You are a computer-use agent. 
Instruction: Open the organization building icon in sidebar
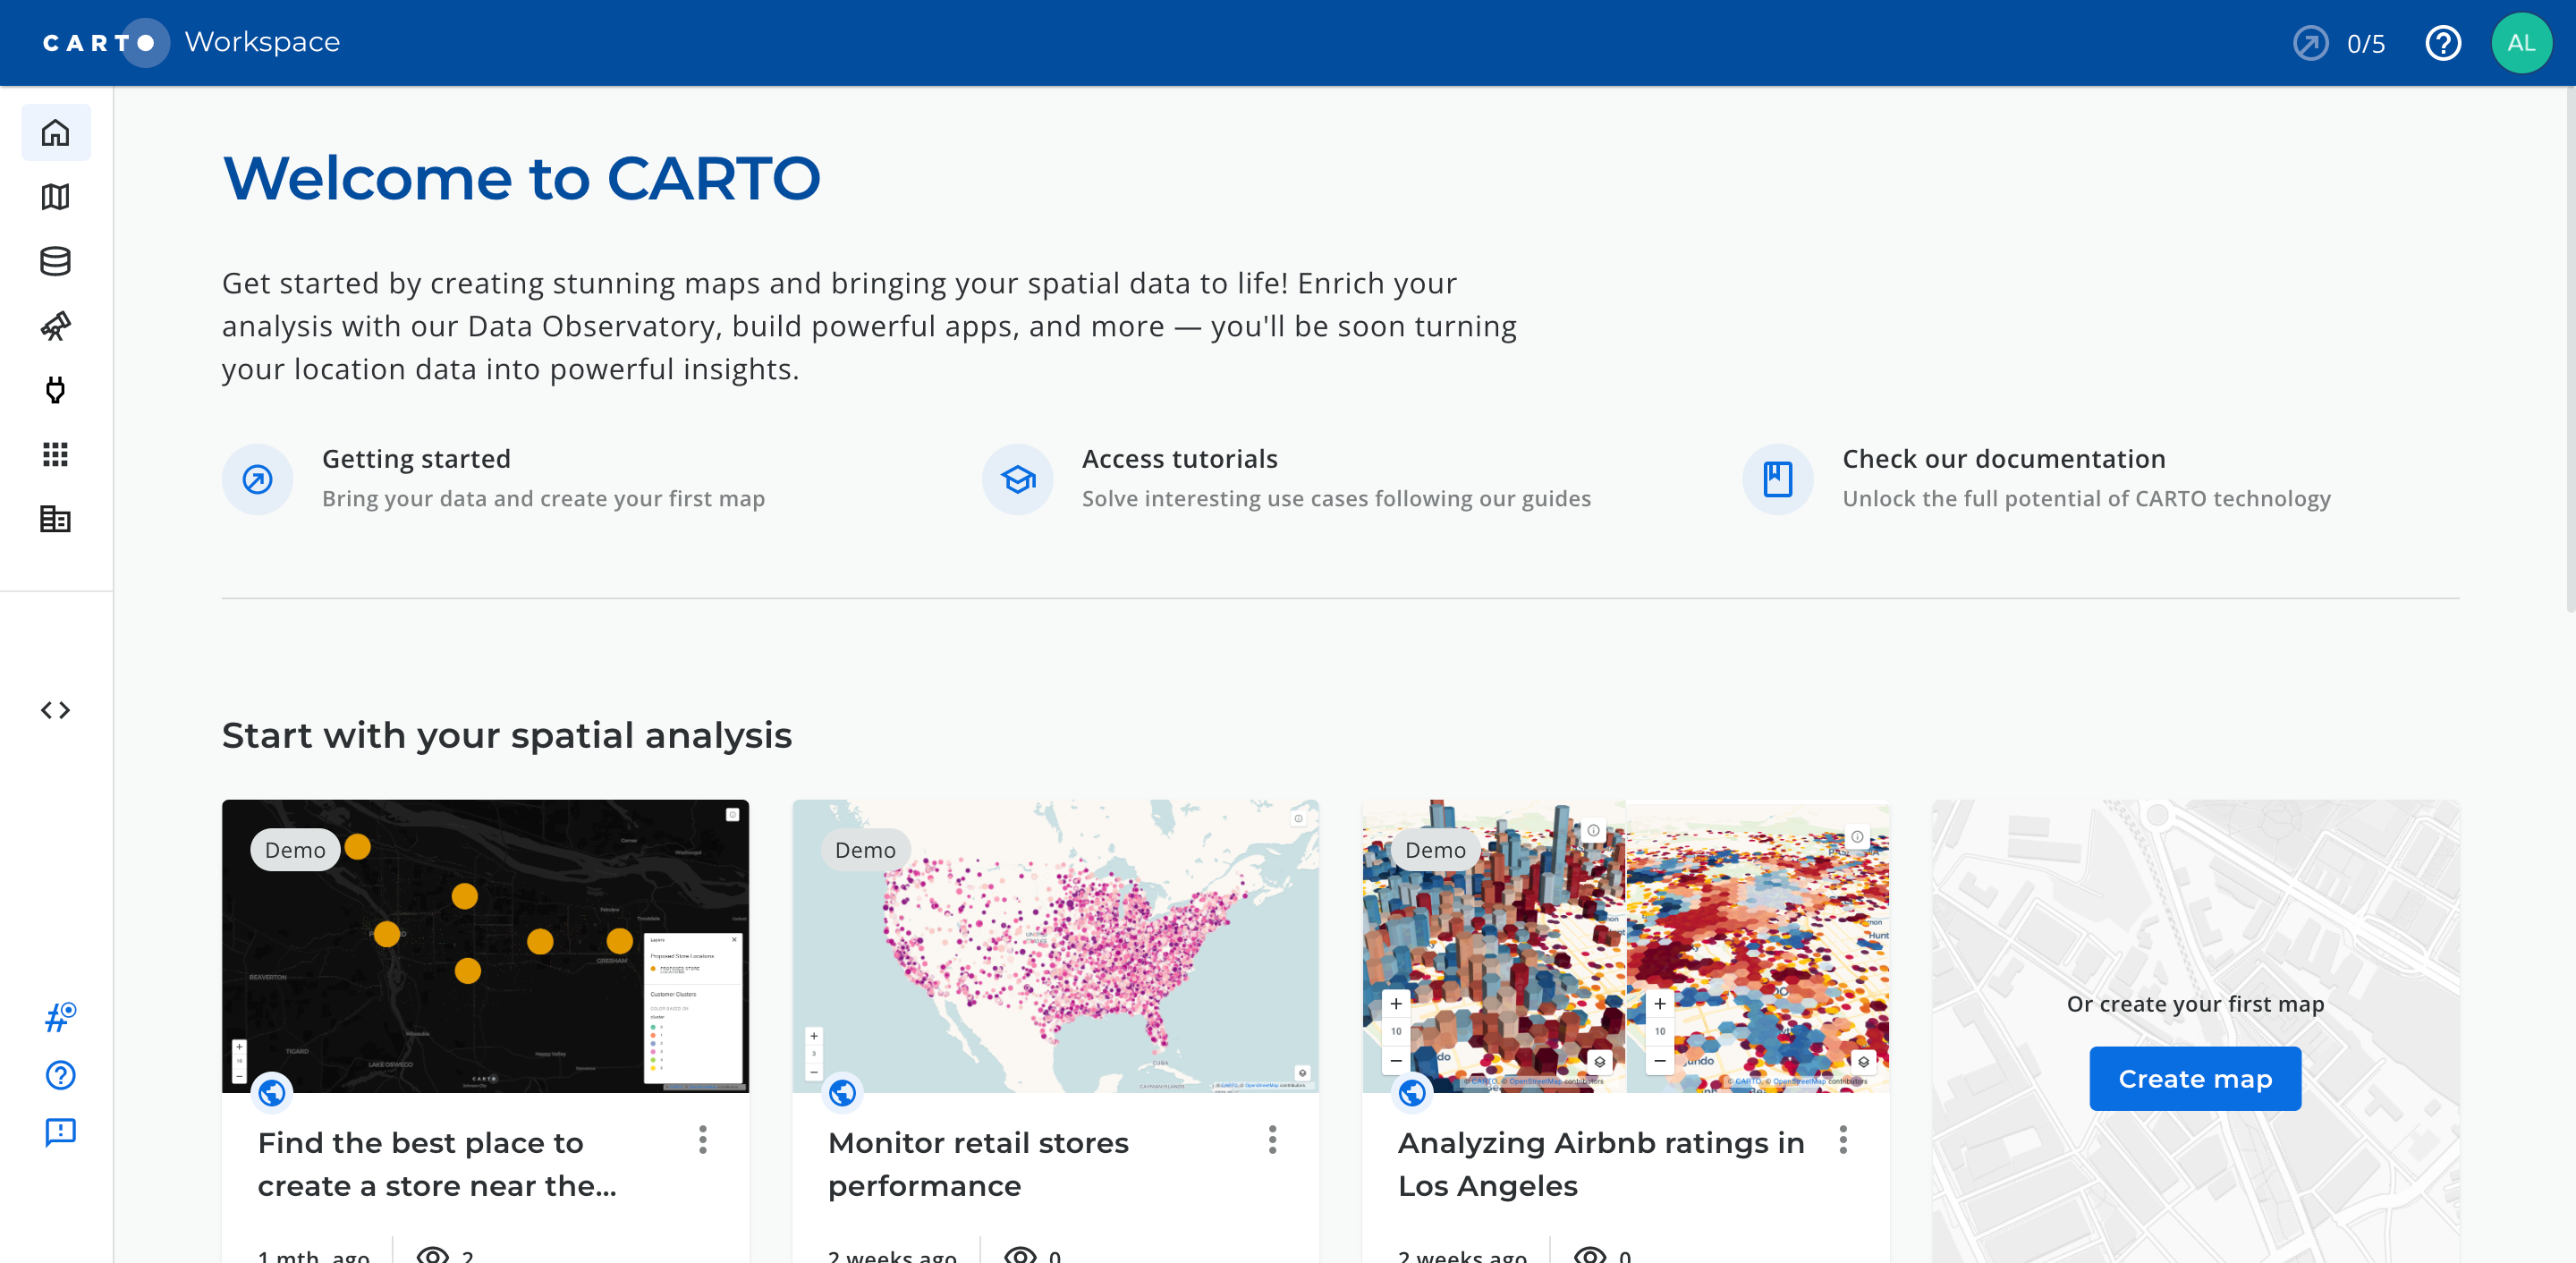tap(56, 519)
